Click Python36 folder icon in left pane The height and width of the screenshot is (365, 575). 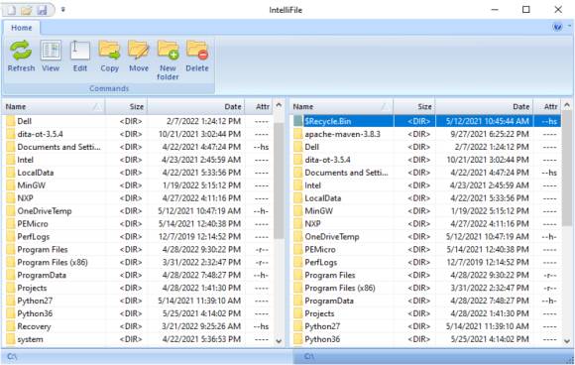click(x=10, y=313)
